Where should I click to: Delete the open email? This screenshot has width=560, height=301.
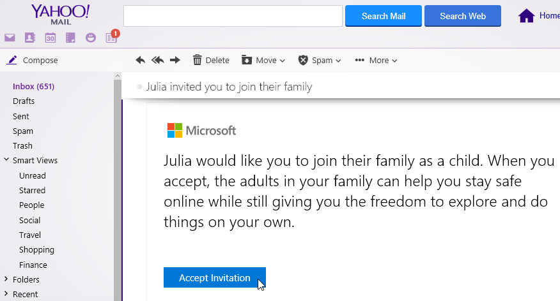point(211,60)
